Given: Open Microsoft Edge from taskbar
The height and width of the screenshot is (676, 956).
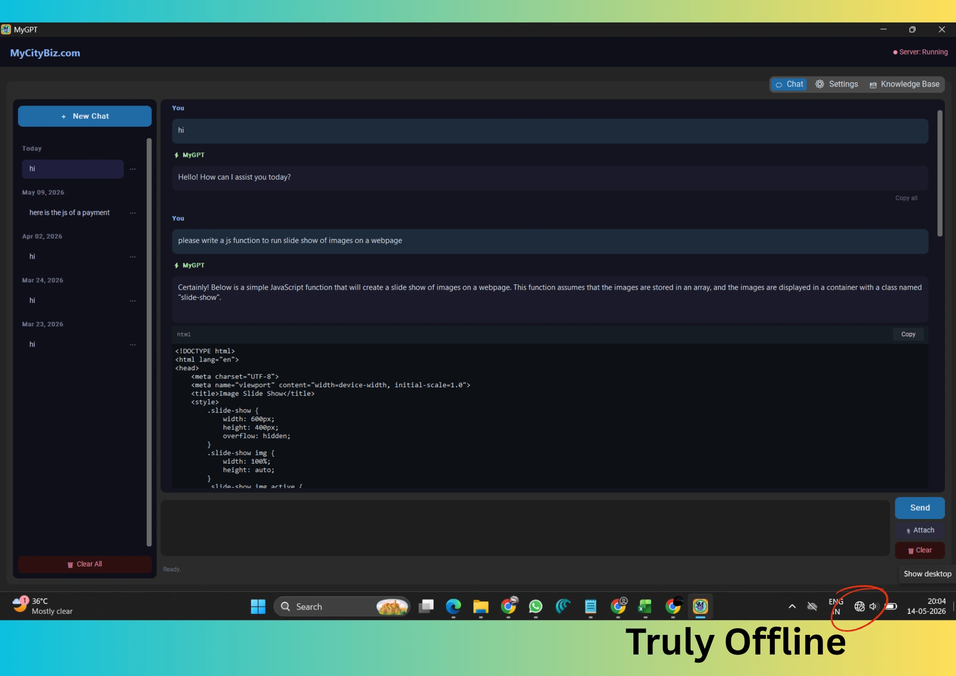Looking at the screenshot, I should (453, 607).
